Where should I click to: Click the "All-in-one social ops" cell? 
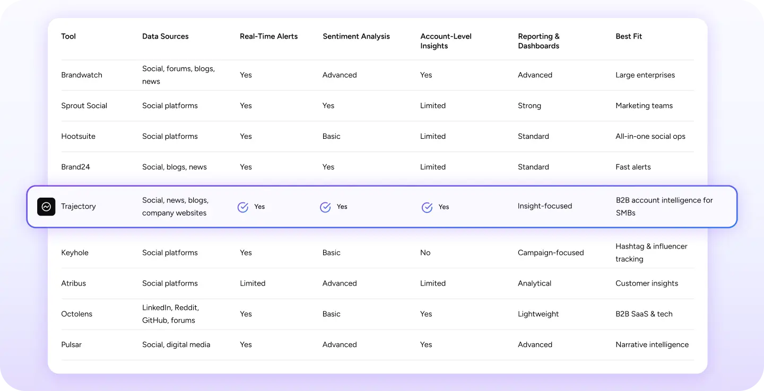pos(650,137)
